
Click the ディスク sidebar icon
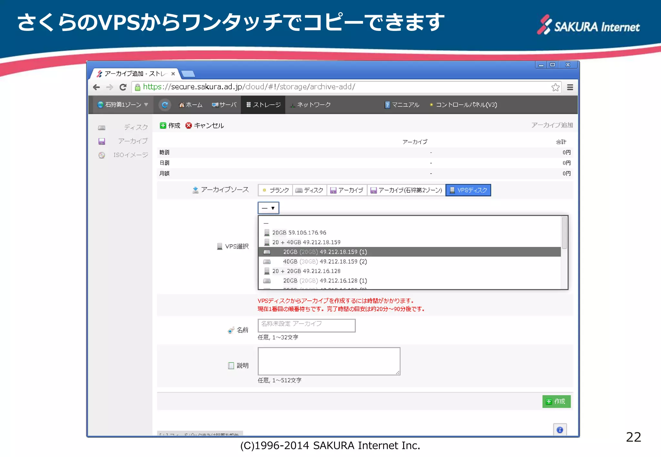click(102, 128)
